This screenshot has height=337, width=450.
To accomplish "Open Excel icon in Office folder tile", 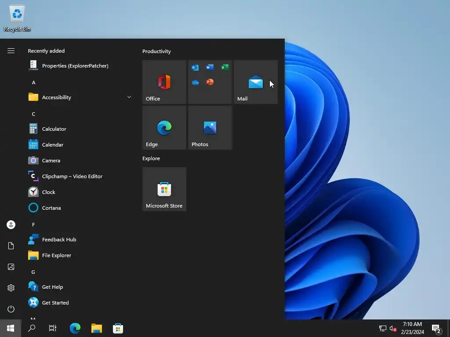I will coord(225,67).
